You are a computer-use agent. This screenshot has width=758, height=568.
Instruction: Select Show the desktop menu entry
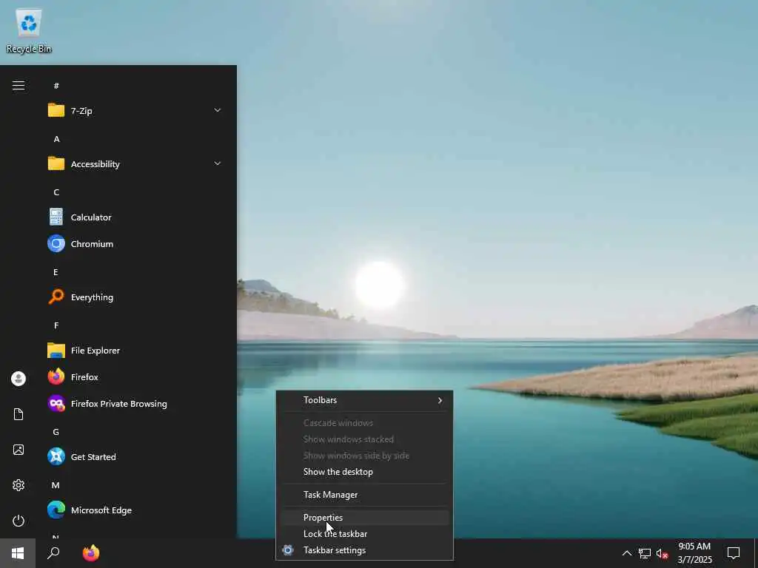(x=364, y=471)
